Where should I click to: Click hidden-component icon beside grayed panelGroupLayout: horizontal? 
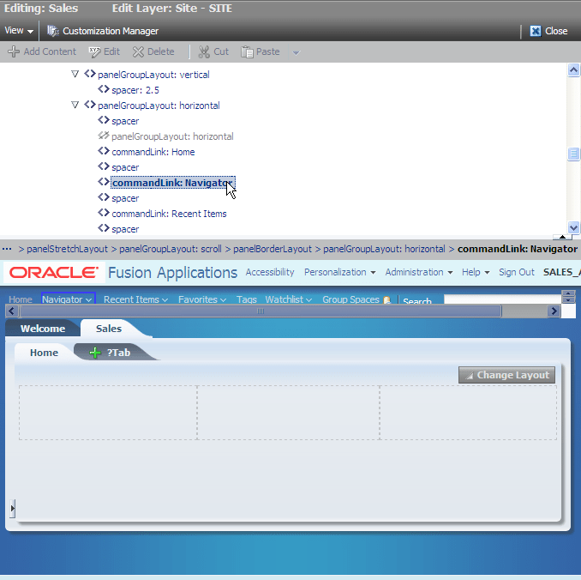[x=104, y=136]
